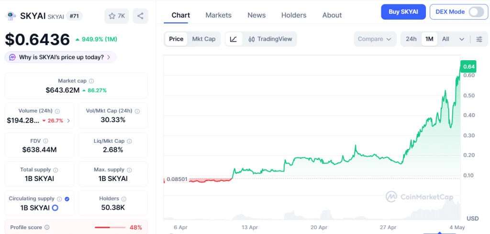Click the 13 Apr date on chart axis
Screen dimensions: 490x234
pos(250,227)
